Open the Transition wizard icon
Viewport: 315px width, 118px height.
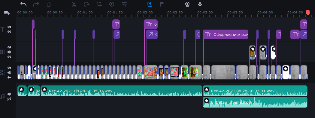pyautogui.click(x=149, y=4)
